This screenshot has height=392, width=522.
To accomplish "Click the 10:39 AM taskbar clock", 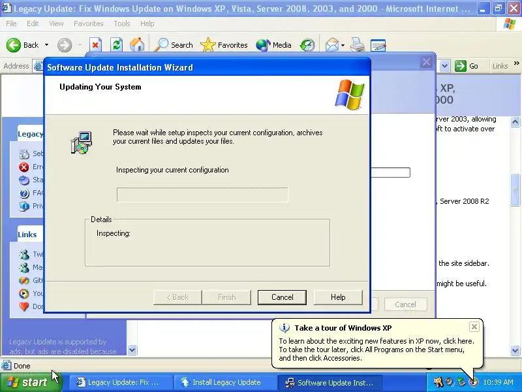I will (499, 382).
